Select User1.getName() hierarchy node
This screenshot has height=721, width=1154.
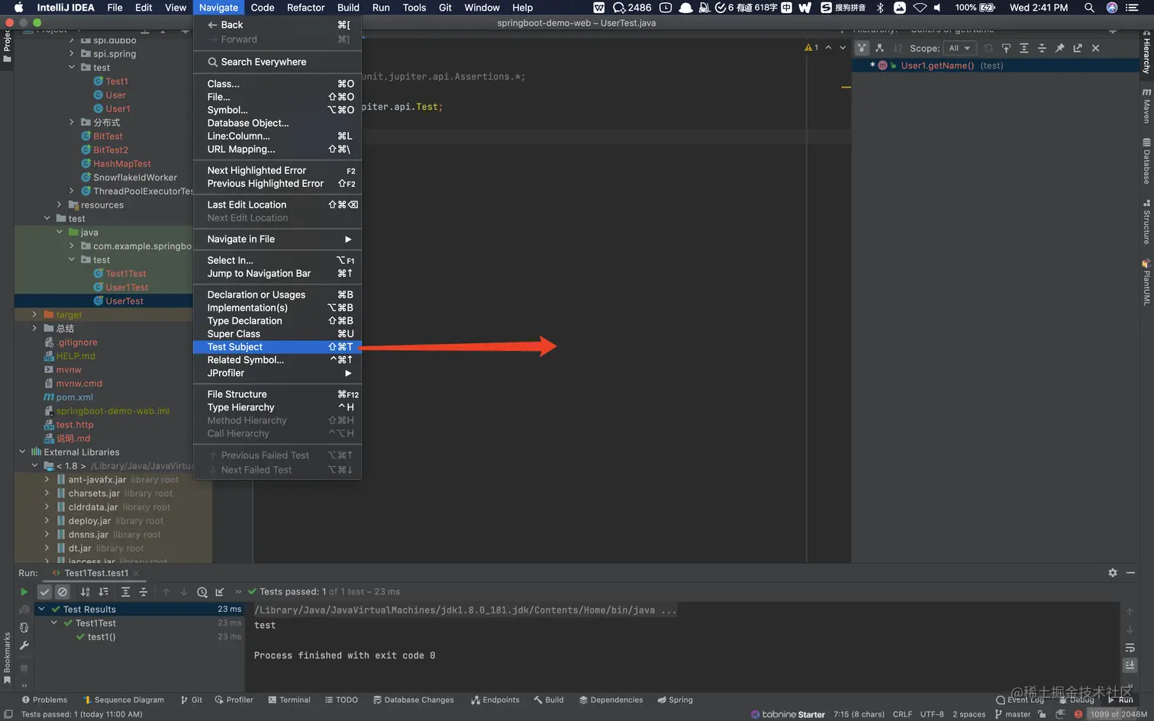click(937, 66)
